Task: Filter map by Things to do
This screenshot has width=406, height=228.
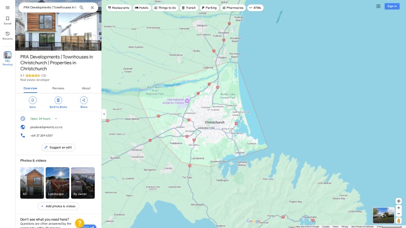Action: (x=165, y=8)
